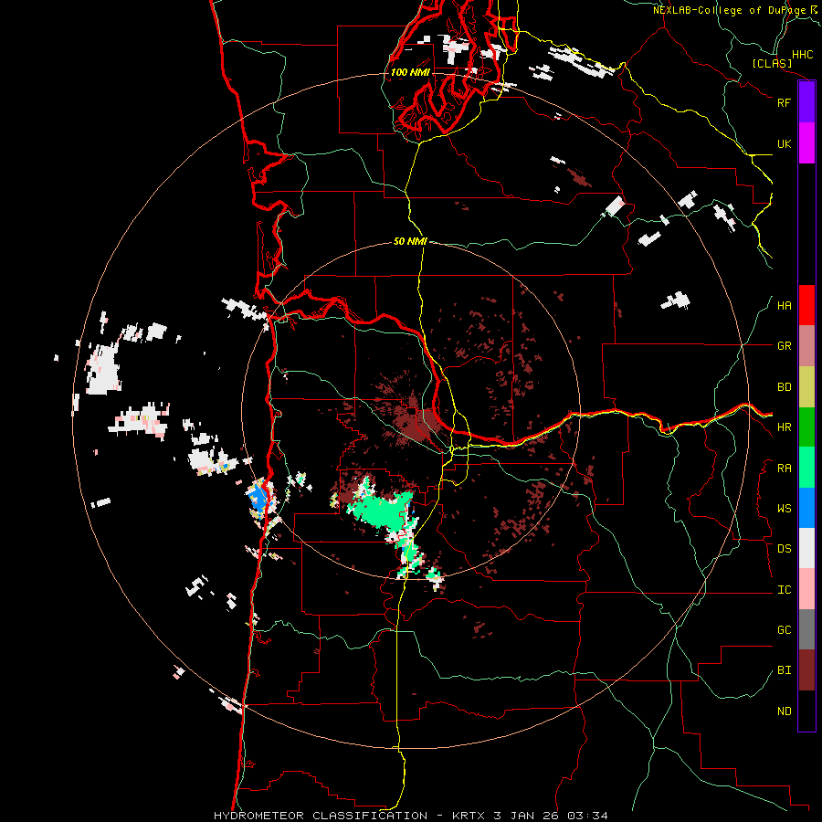
Task: Click the magenta UK legend swatch
Action: tap(806, 143)
